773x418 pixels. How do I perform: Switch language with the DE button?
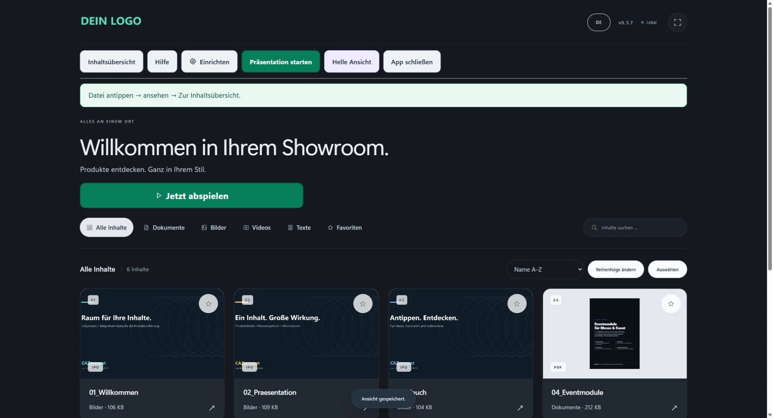(x=598, y=23)
